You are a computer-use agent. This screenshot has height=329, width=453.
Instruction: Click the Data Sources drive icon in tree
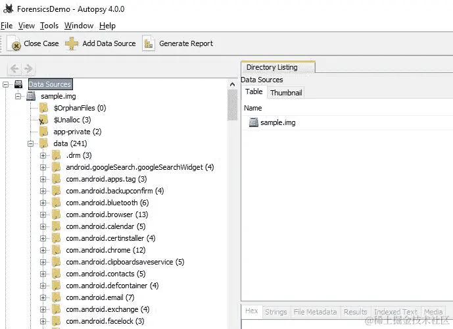tap(18, 84)
